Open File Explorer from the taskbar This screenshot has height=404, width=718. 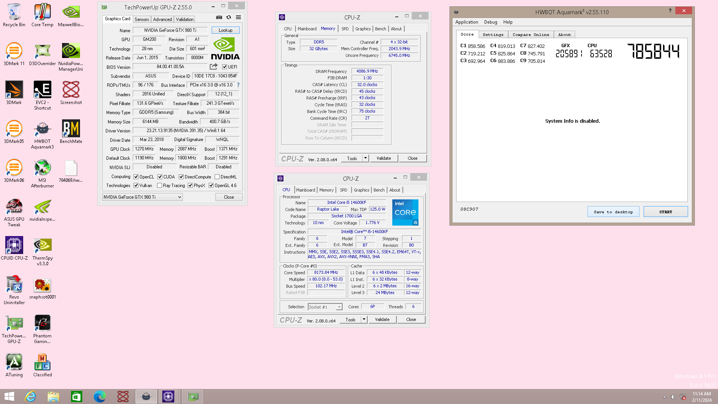click(x=53, y=397)
